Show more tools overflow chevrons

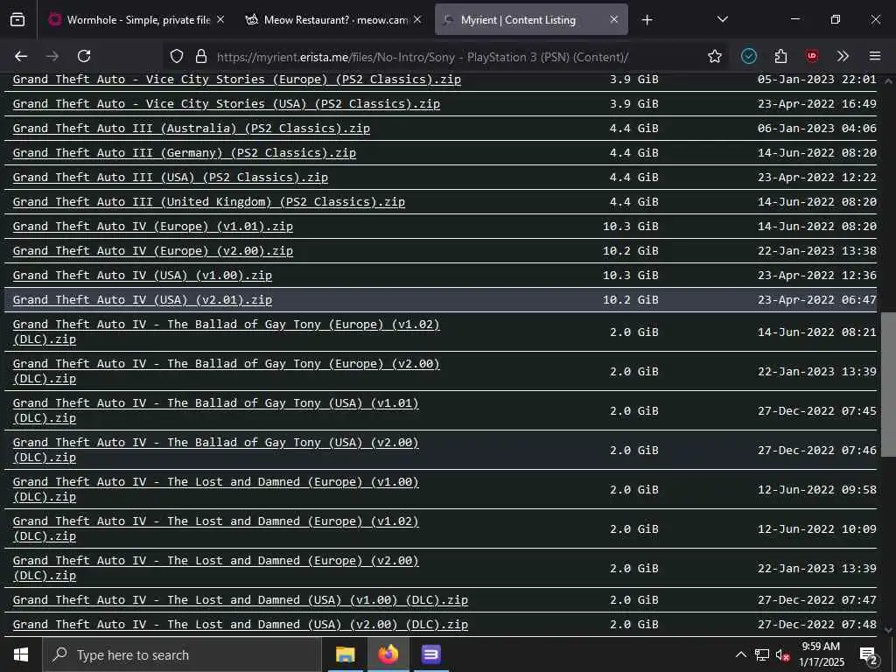[x=843, y=56]
